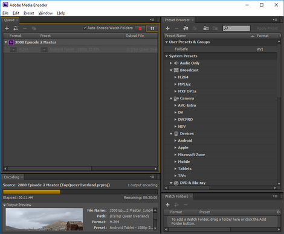Click Preset Browser search field

pos(236,28)
